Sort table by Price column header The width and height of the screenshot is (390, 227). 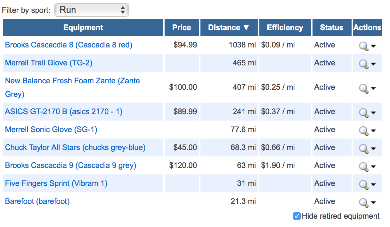pyautogui.click(x=182, y=28)
